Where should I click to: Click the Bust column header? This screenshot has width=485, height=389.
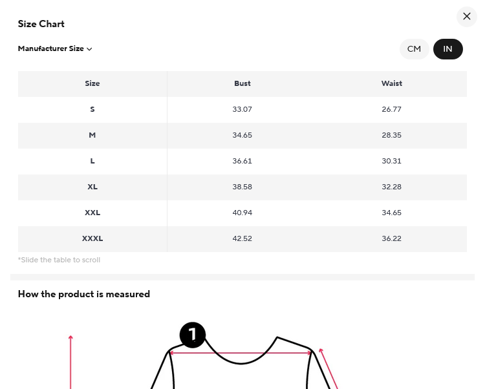pyautogui.click(x=242, y=83)
